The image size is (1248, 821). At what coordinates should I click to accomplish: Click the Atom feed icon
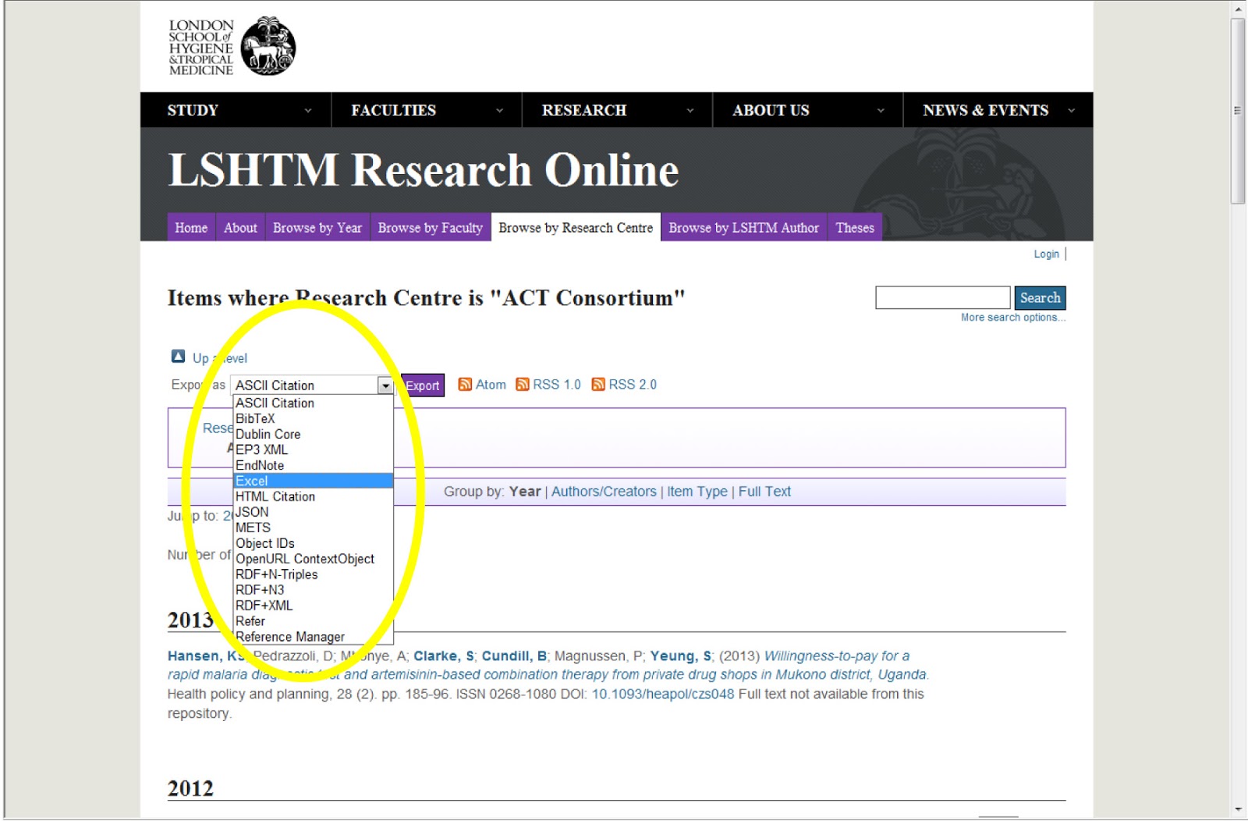[465, 384]
